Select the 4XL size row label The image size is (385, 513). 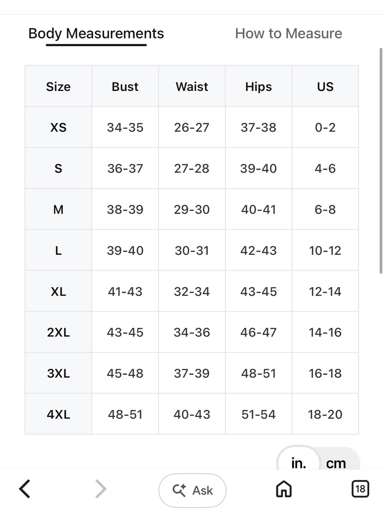(59, 414)
